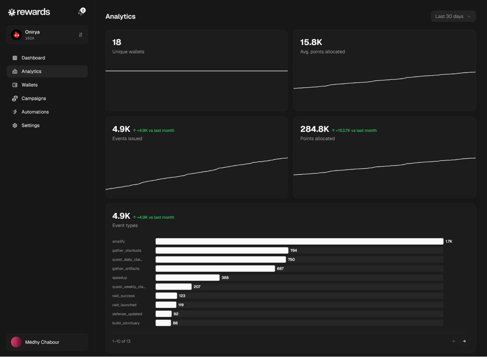The image size is (487, 357).
Task: Click the '162A' workspace code
Action: click(30, 38)
